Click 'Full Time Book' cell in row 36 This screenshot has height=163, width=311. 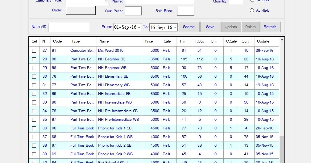click(83, 128)
